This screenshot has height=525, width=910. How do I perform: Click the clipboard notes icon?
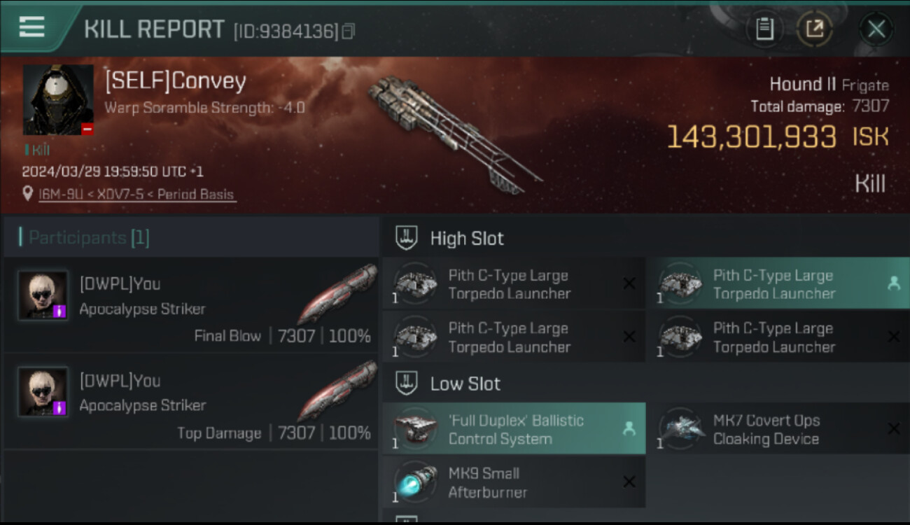[x=764, y=29]
